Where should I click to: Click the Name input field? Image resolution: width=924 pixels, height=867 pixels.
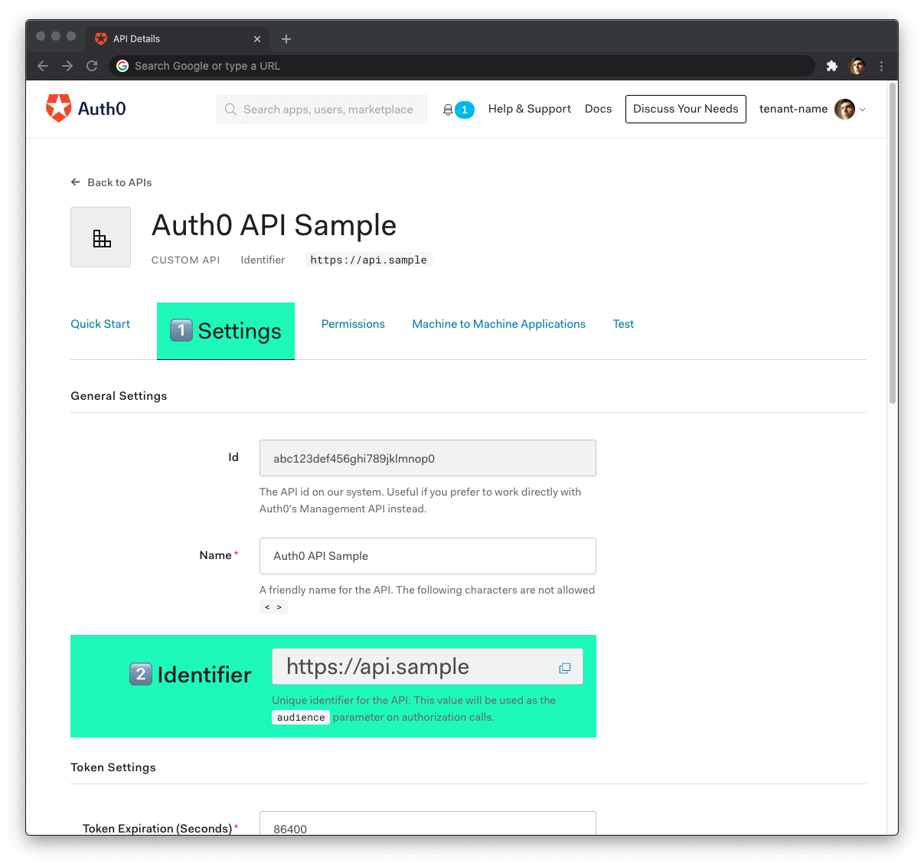coord(428,556)
